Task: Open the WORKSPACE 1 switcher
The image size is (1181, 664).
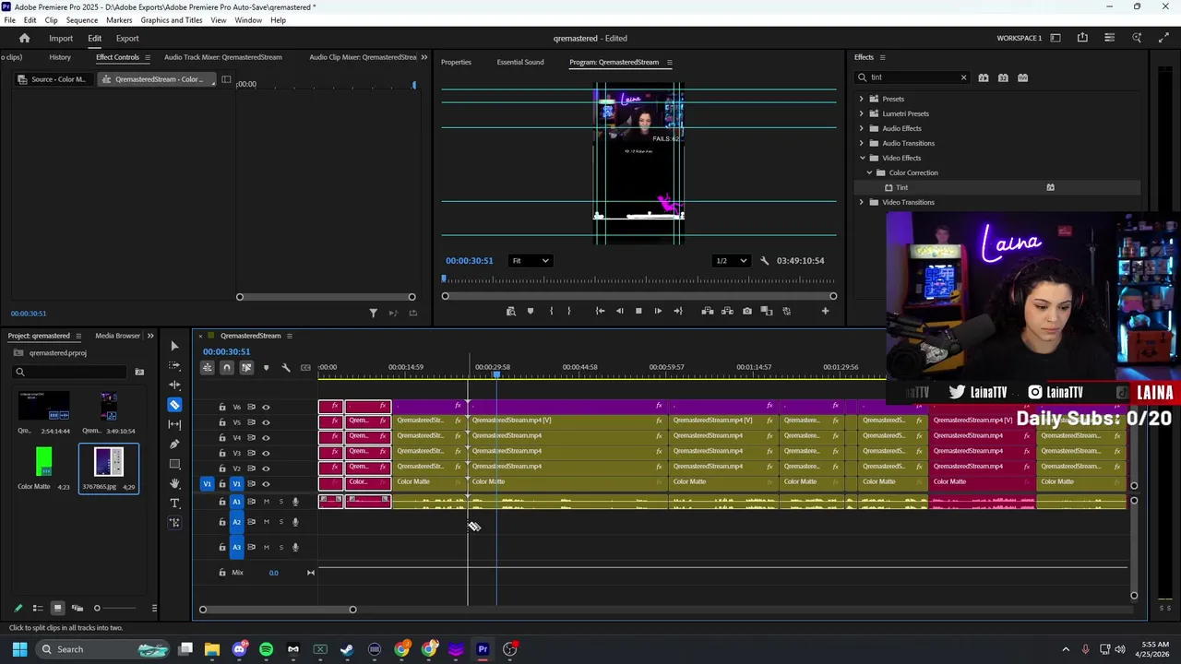Action: click(x=1020, y=39)
